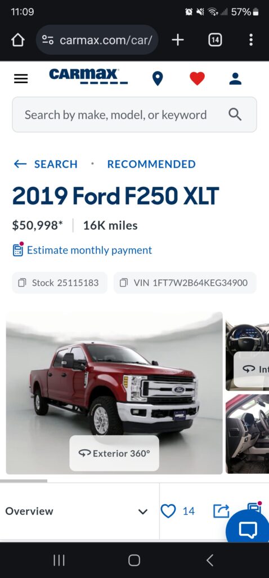Open the CarMax hamburger menu

click(21, 78)
